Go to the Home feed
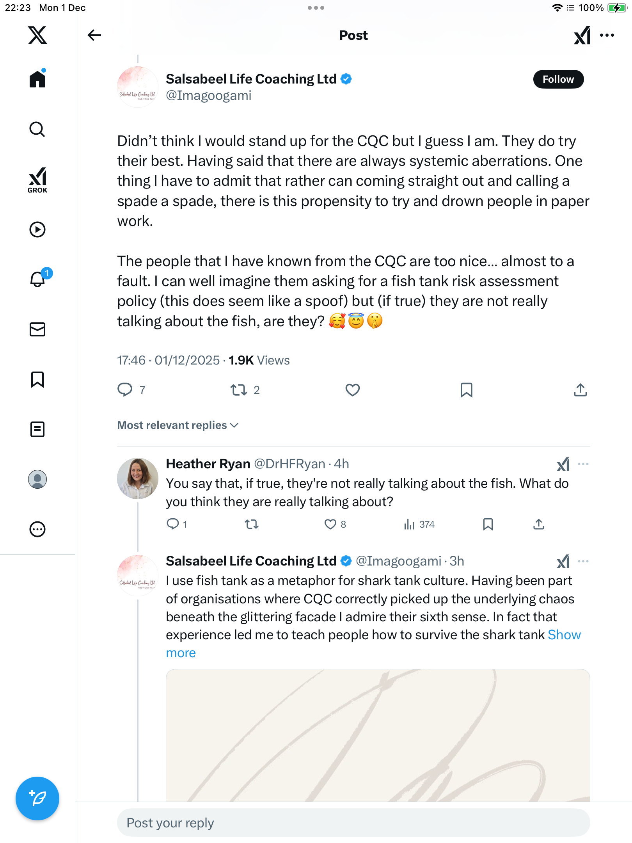632x843 pixels. [37, 79]
